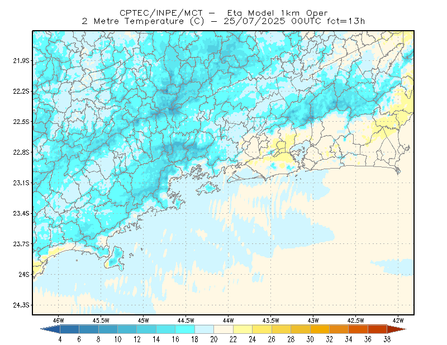
Task: Click the 24S latitude axis label
Action: (x=24, y=274)
